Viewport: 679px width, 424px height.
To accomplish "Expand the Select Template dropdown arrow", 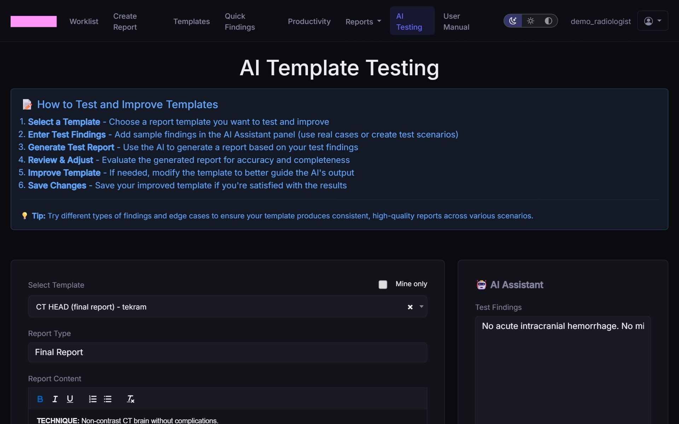I will (421, 307).
